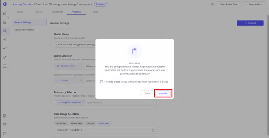The image size is (269, 138).
Task: Click the date range 16/04/2023 - 16/04/2026 field
Action: 105,130
